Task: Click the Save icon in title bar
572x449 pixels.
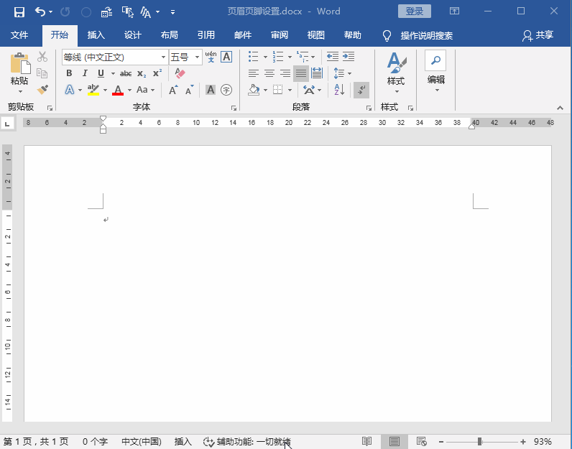Action: (x=19, y=11)
